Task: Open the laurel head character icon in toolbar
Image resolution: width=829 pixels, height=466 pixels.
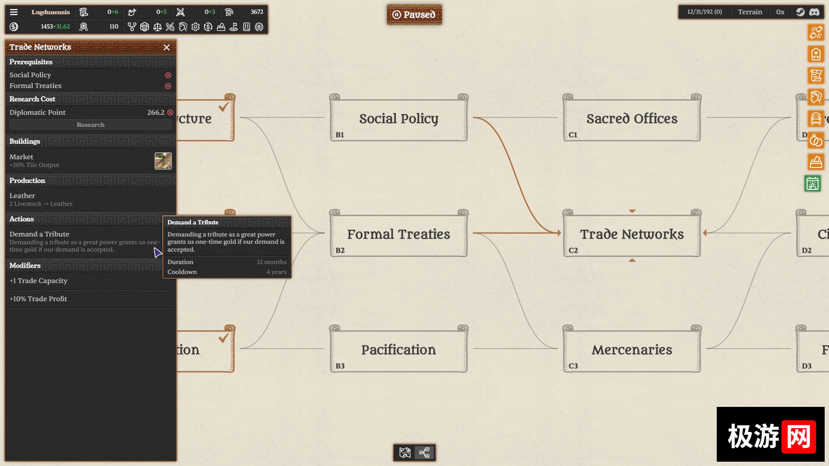Action: 183,27
